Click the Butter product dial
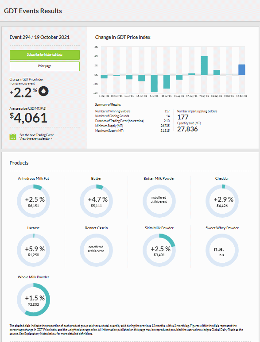 click(96, 201)
